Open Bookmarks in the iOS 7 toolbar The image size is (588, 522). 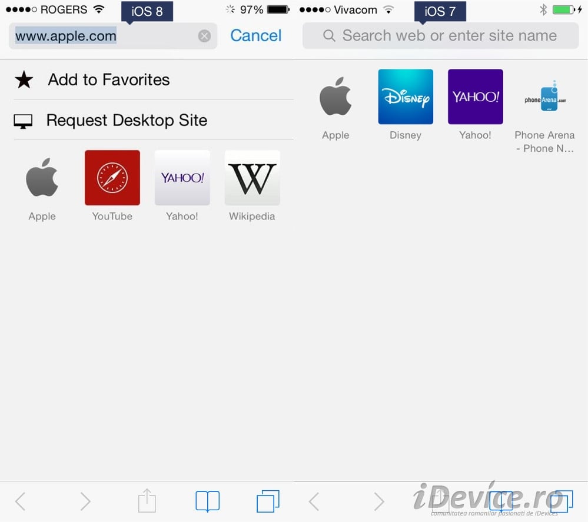pos(501,501)
